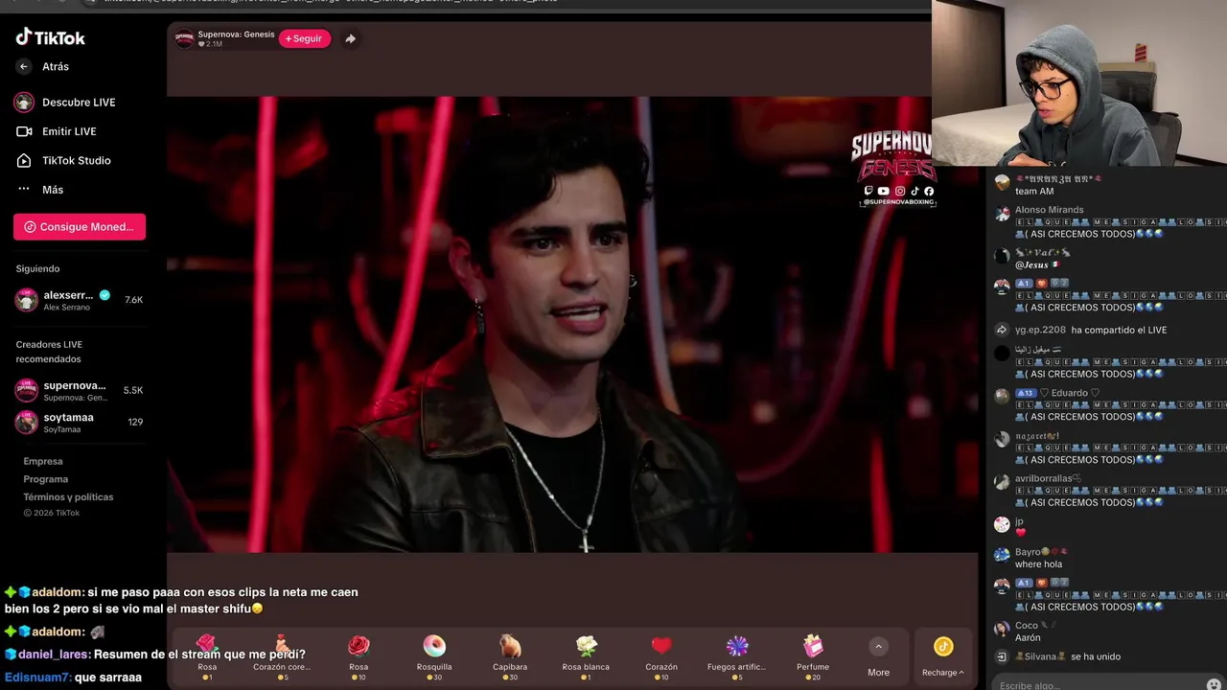Open supernova recommended LIVE creator
This screenshot has width=1227, height=690.
(80, 391)
